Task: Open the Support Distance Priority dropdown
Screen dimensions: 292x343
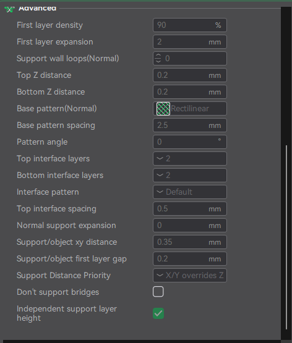Action: [x=190, y=276]
